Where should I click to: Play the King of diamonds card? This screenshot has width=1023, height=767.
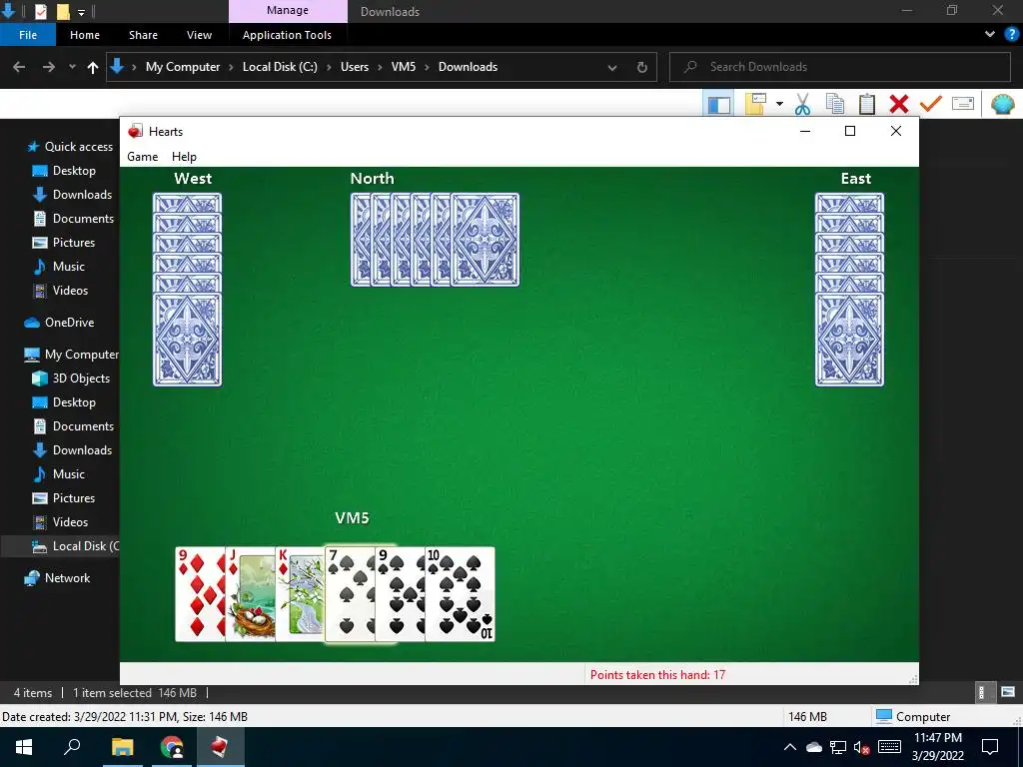300,594
